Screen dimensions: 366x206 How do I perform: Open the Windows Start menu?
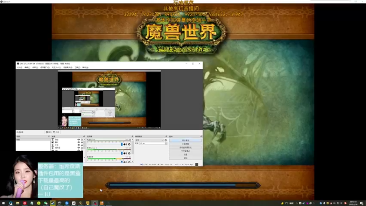(x=3, y=203)
